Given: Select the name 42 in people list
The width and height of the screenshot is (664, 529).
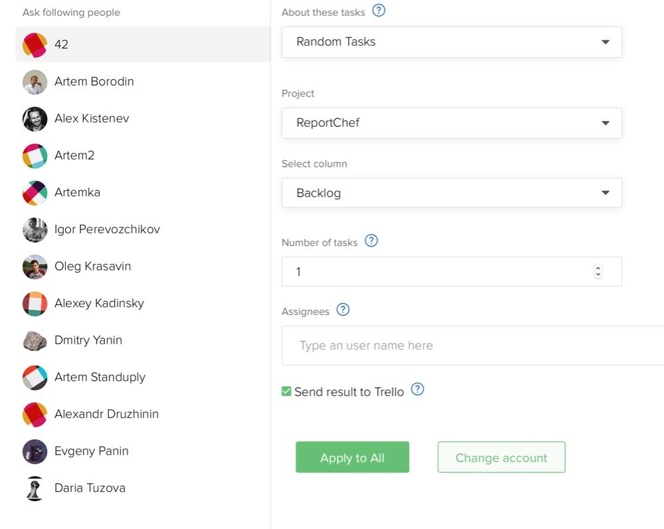Looking at the screenshot, I should click(61, 45).
